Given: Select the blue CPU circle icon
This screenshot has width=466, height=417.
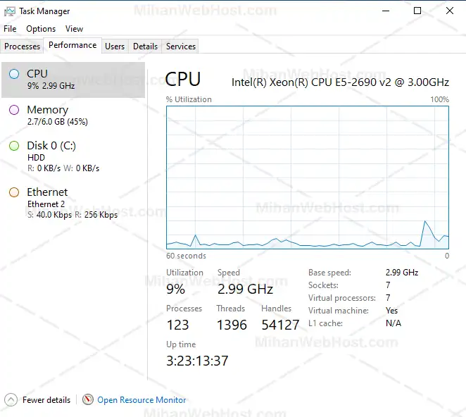Looking at the screenshot, I should click(14, 74).
